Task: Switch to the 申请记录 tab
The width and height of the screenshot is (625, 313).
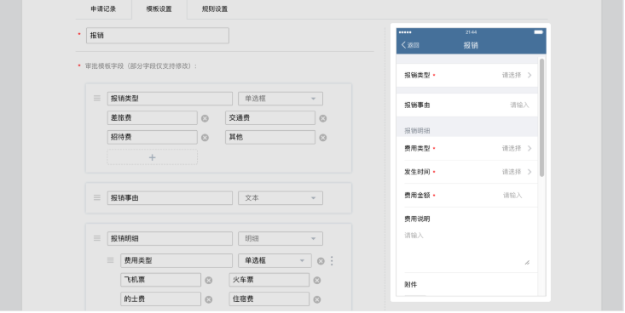Action: (103, 9)
